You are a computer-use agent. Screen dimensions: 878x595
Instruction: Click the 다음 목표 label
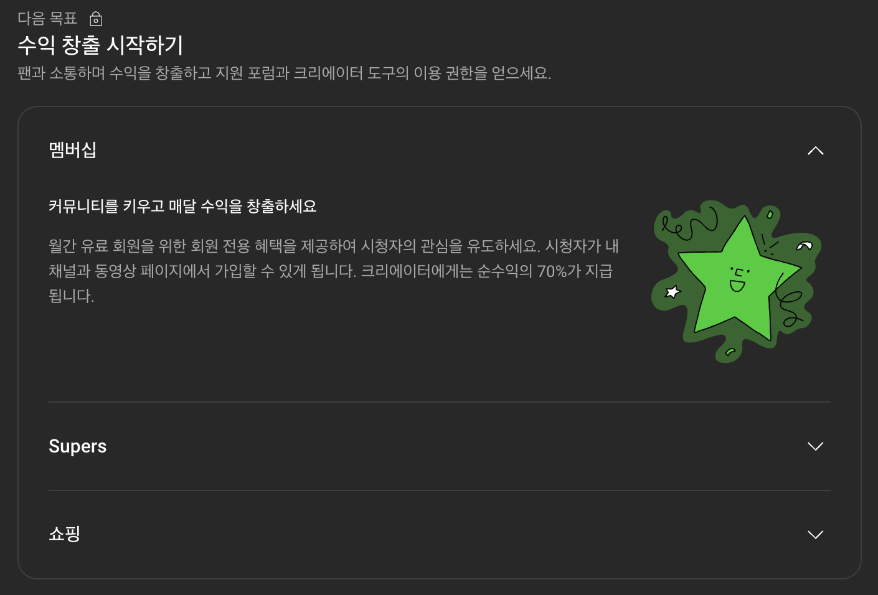click(48, 19)
